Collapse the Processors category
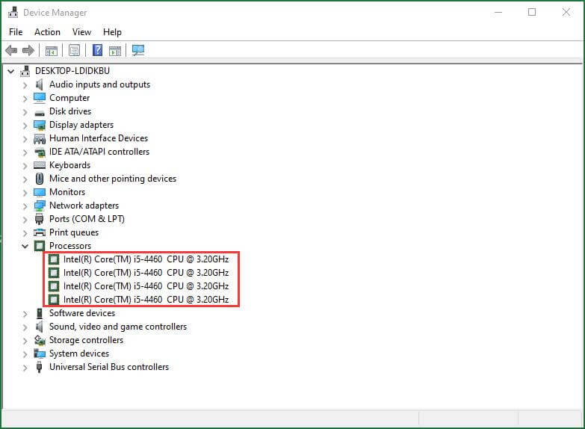The image size is (585, 429). 25,246
